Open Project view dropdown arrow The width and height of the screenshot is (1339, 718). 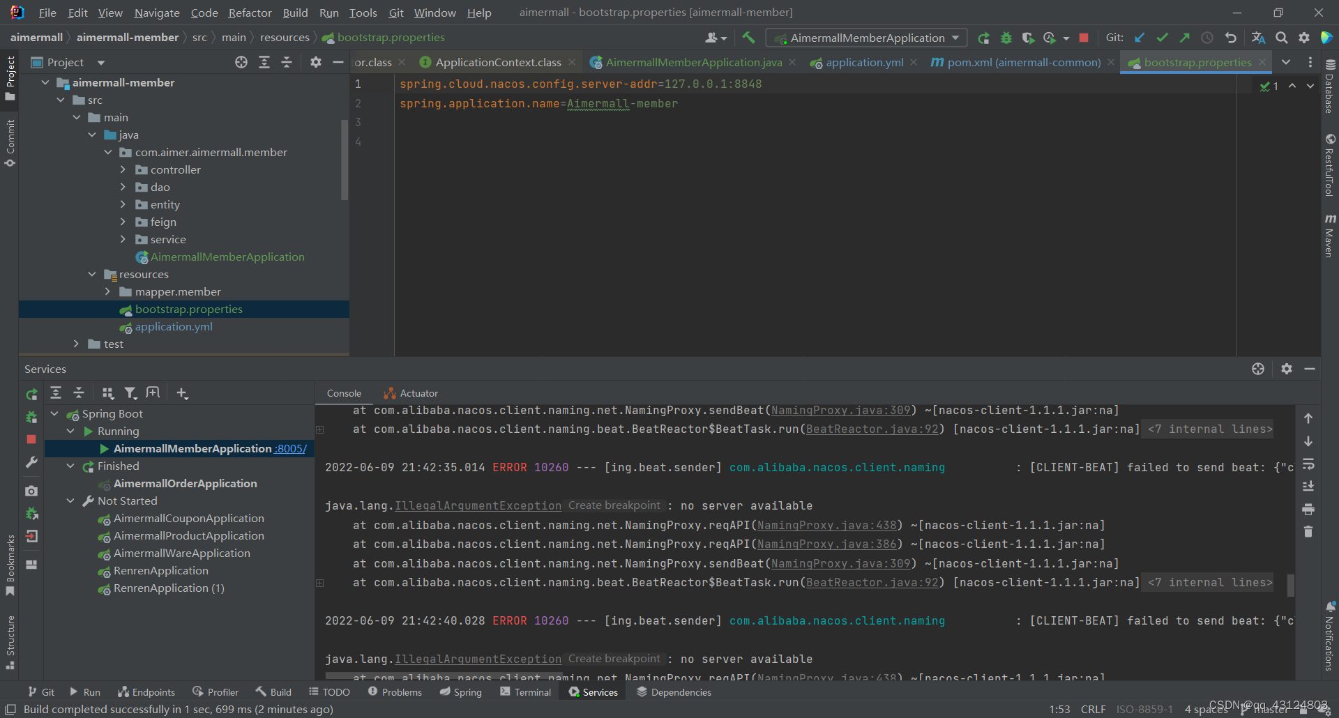101,63
